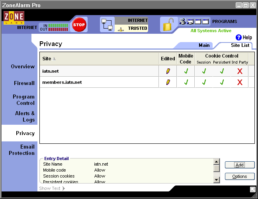Image resolution: width=258 pixels, height=199 pixels.
Task: Toggle 3rd Party cookie X for iatn.net
Action: tap(240, 71)
